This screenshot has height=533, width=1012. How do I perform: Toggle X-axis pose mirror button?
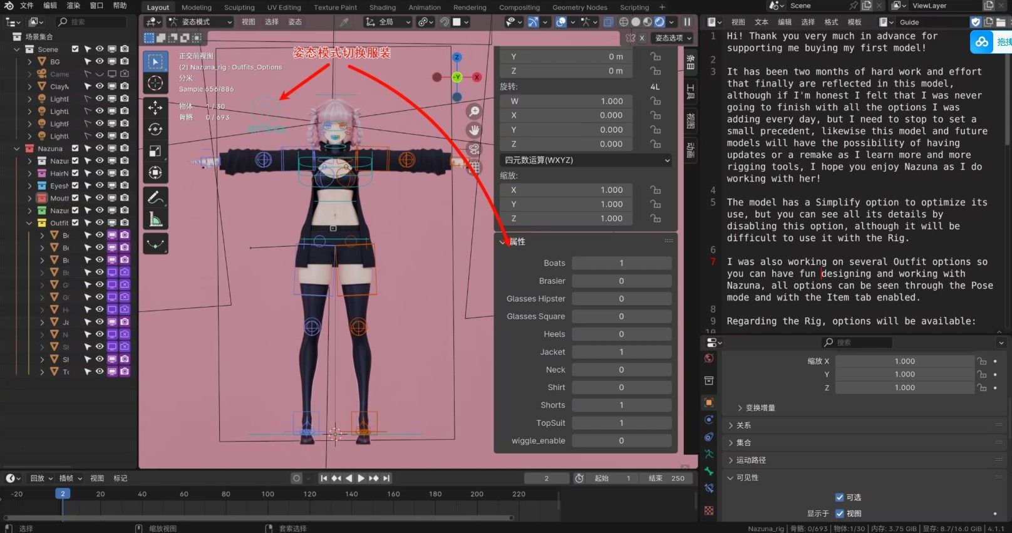642,38
